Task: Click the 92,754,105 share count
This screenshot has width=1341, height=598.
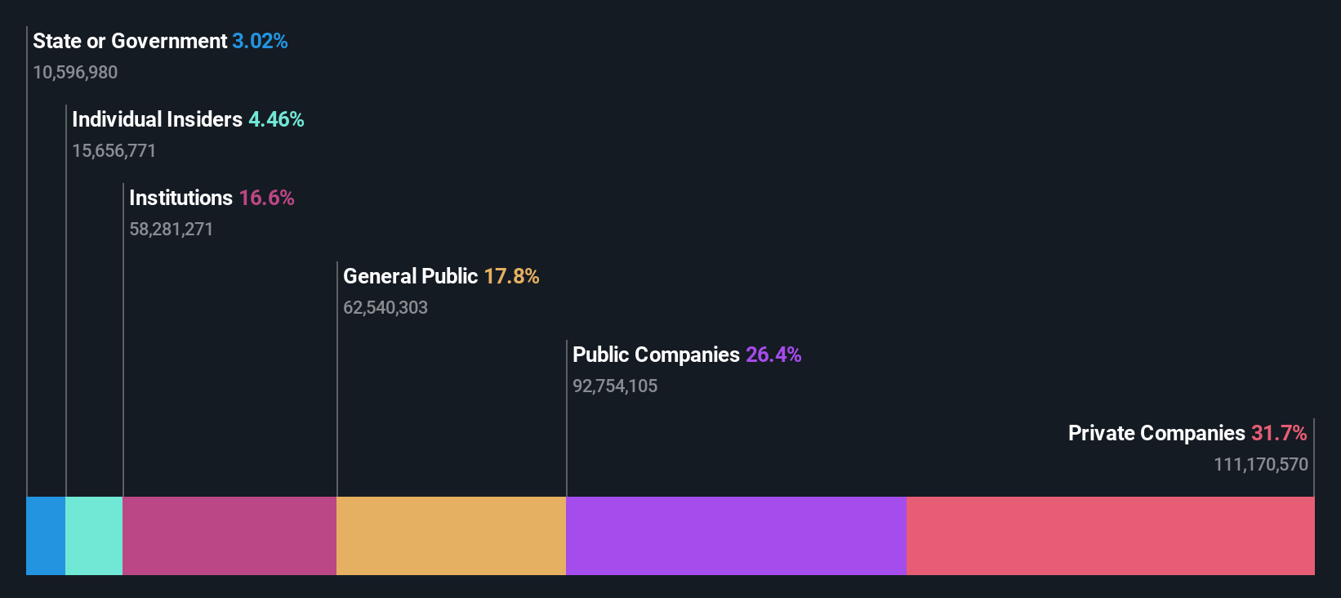Action: point(615,386)
